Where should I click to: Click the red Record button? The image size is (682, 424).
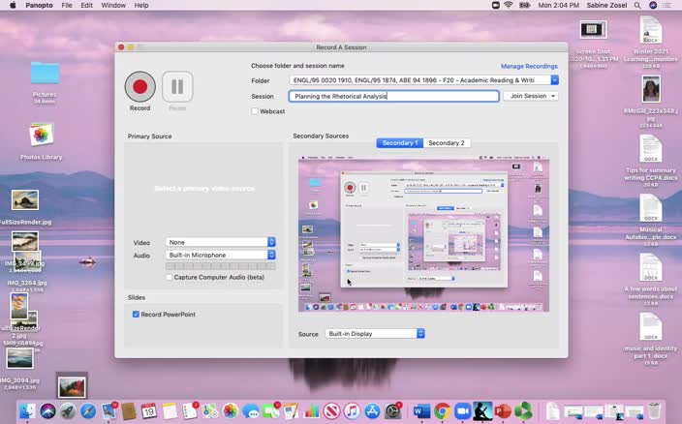pos(140,86)
